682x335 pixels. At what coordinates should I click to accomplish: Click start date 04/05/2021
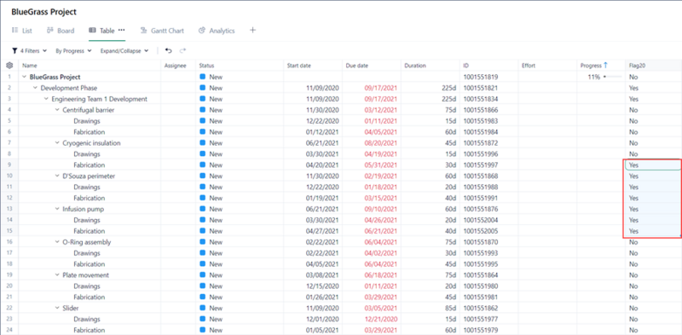[x=323, y=263]
